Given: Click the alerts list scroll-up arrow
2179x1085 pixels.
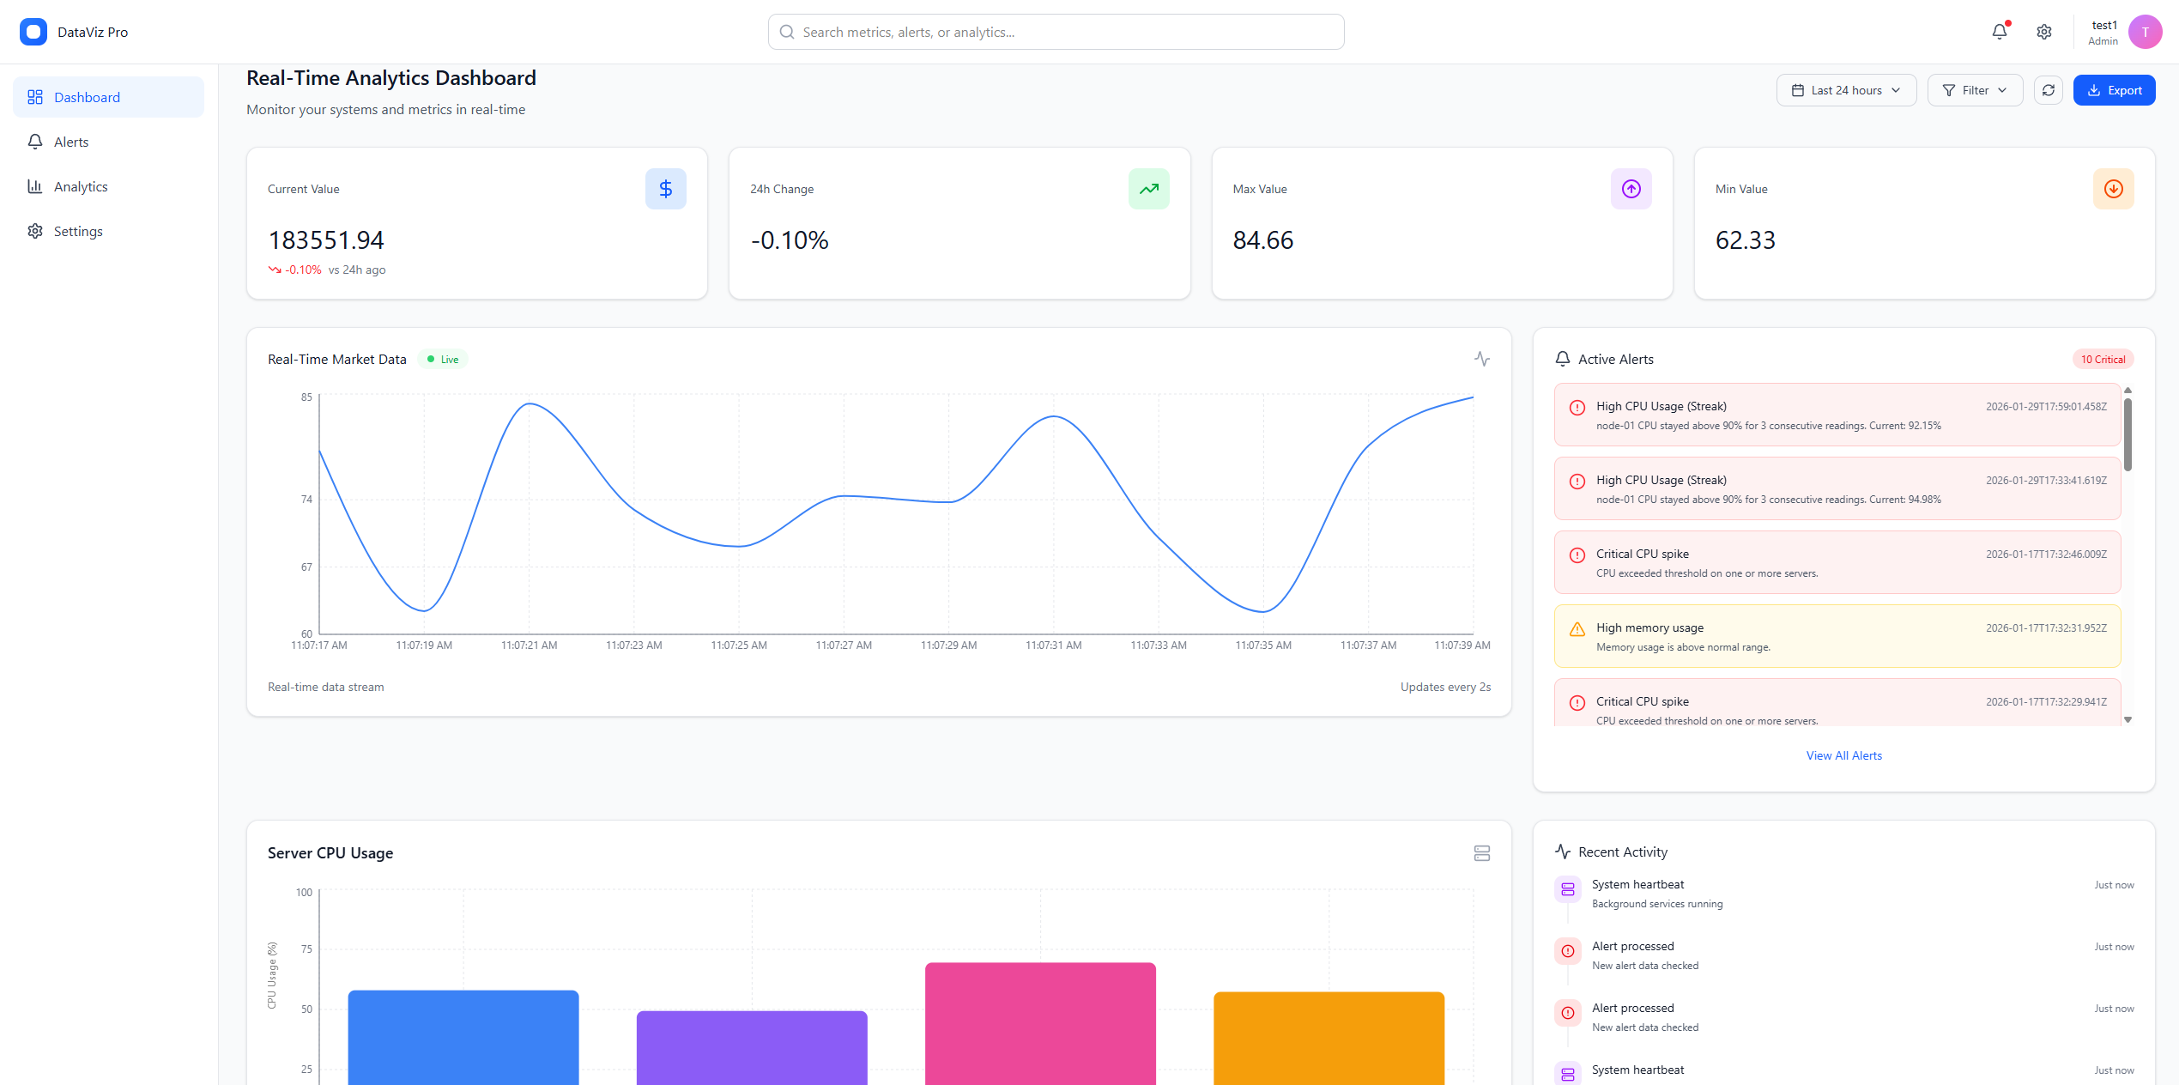Looking at the screenshot, I should point(2128,391).
